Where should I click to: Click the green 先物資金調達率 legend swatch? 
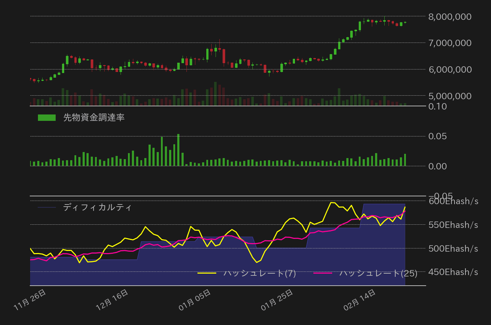(47, 118)
